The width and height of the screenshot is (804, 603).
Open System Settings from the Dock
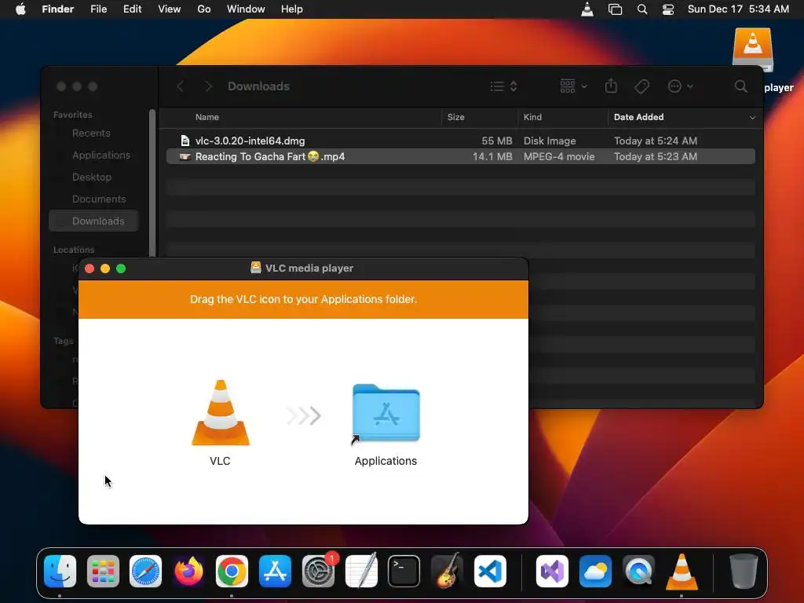(318, 571)
